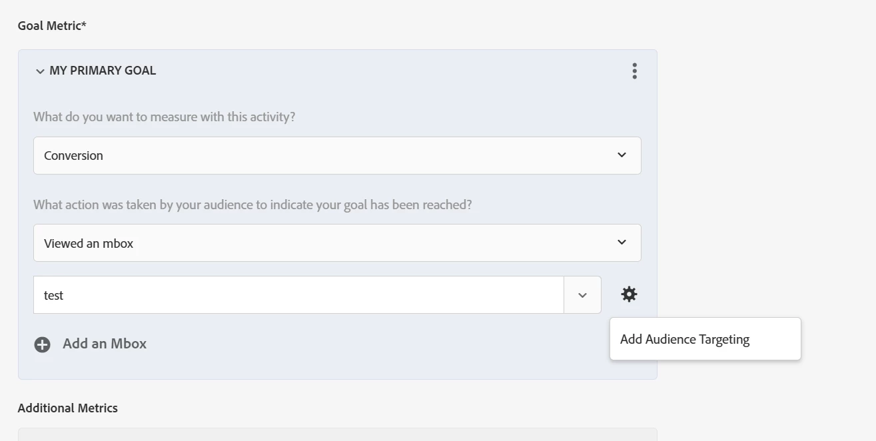Expand the test mbox name dropdown arrow
The width and height of the screenshot is (876, 441).
pyautogui.click(x=582, y=295)
